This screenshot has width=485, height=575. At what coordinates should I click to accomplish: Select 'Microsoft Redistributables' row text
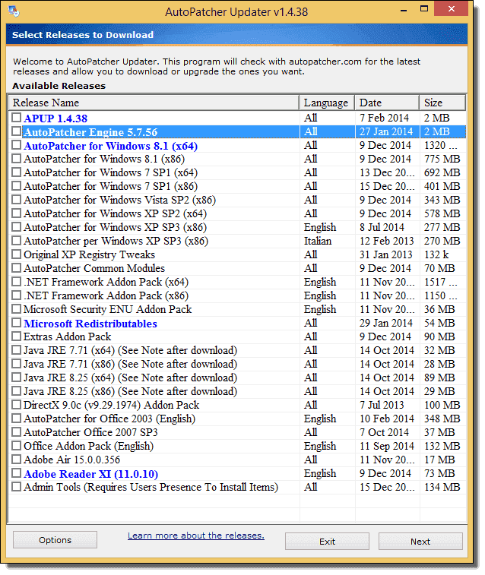coord(90,324)
